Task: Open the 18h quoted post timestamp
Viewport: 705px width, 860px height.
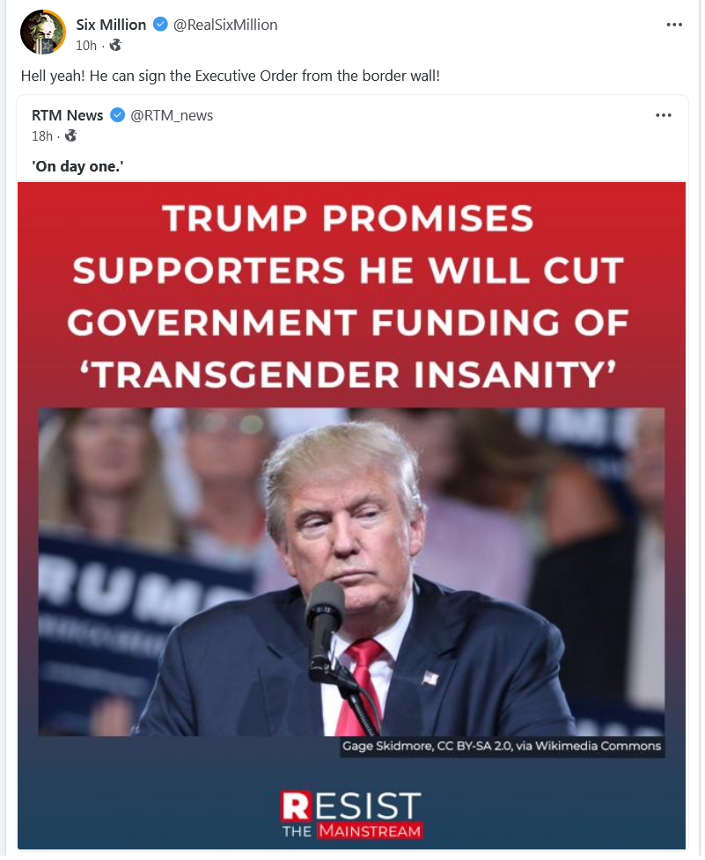Action: (42, 136)
